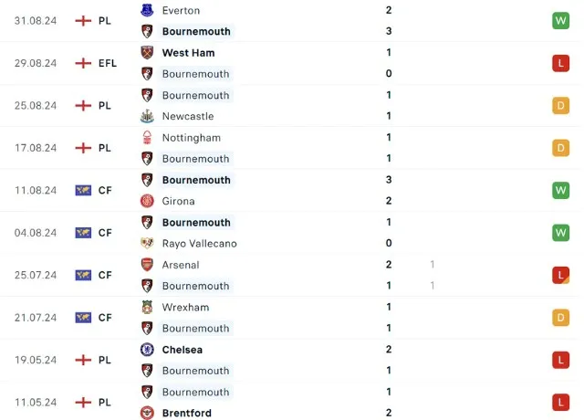Click the Rayo Vallecano club crest
Screen dimensions: 584x420
coord(147,244)
